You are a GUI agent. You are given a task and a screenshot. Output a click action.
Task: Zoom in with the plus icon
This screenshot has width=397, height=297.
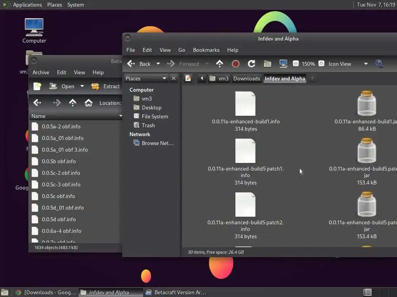tap(321, 63)
